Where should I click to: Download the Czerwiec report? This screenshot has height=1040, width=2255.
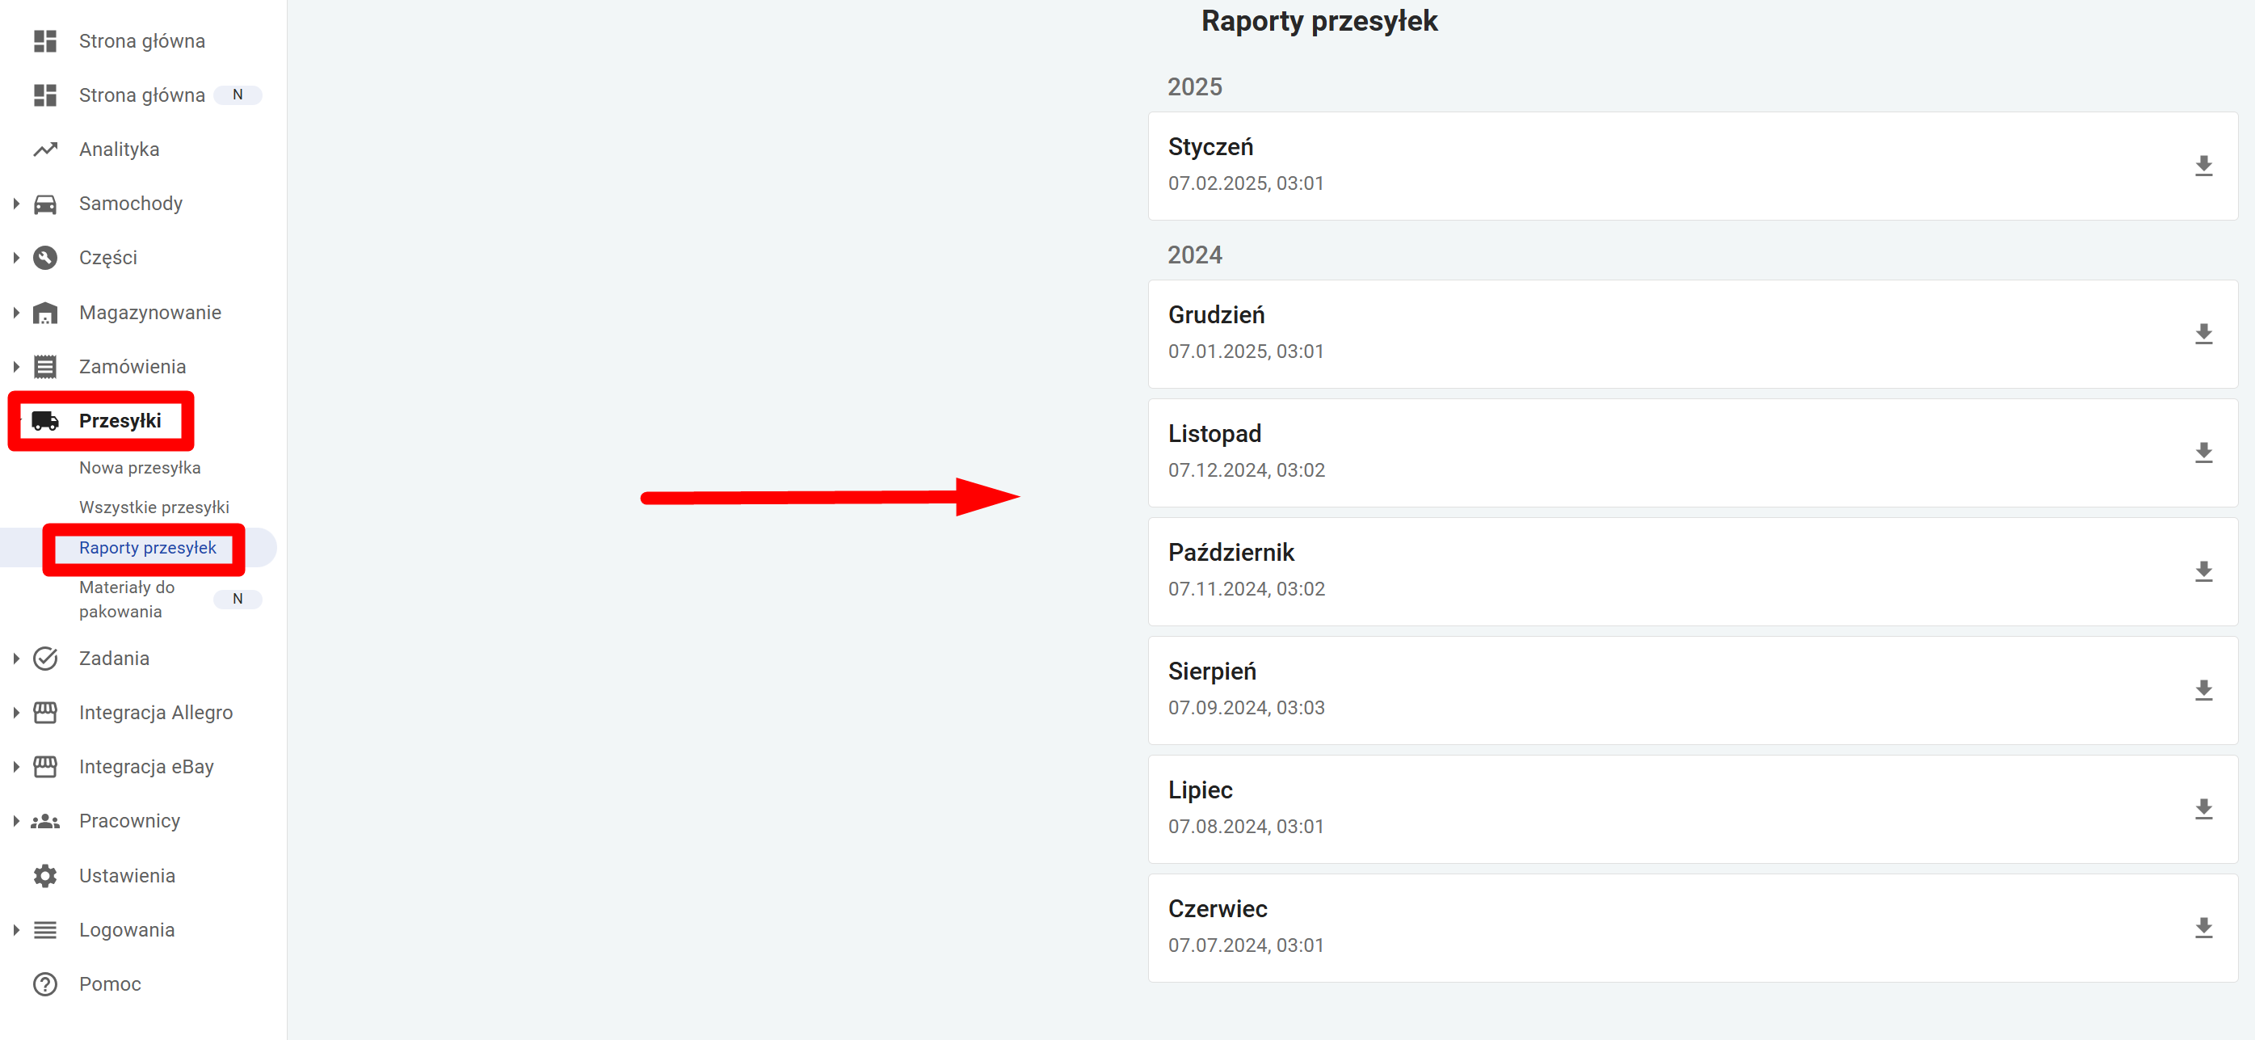(2202, 928)
